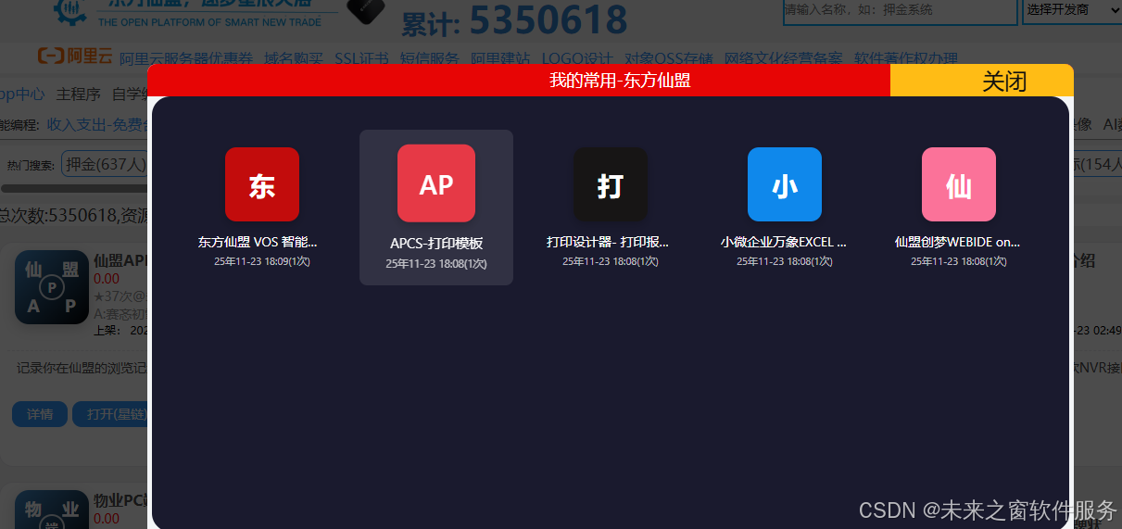Click the 我的常用-东方仙盟 dialog title
Image resolution: width=1122 pixels, height=529 pixels.
point(620,81)
